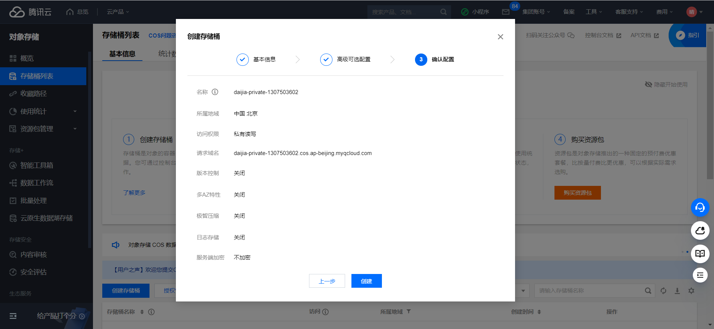714x329 pixels.
Task: Open the list settings gear icon
Action: pyautogui.click(x=691, y=291)
